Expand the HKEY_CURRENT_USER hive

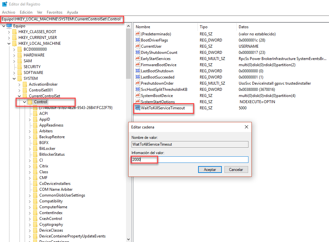(9, 38)
